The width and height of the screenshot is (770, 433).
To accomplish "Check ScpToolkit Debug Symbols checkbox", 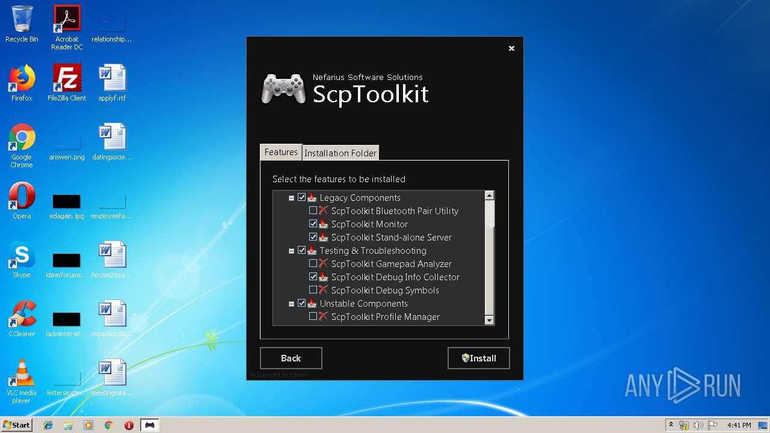I will tap(313, 290).
